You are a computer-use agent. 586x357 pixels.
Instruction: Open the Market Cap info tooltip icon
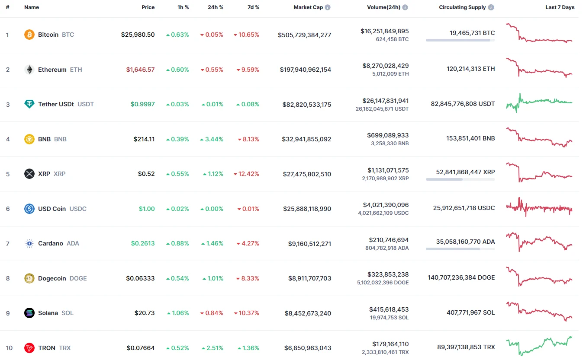tap(328, 7)
